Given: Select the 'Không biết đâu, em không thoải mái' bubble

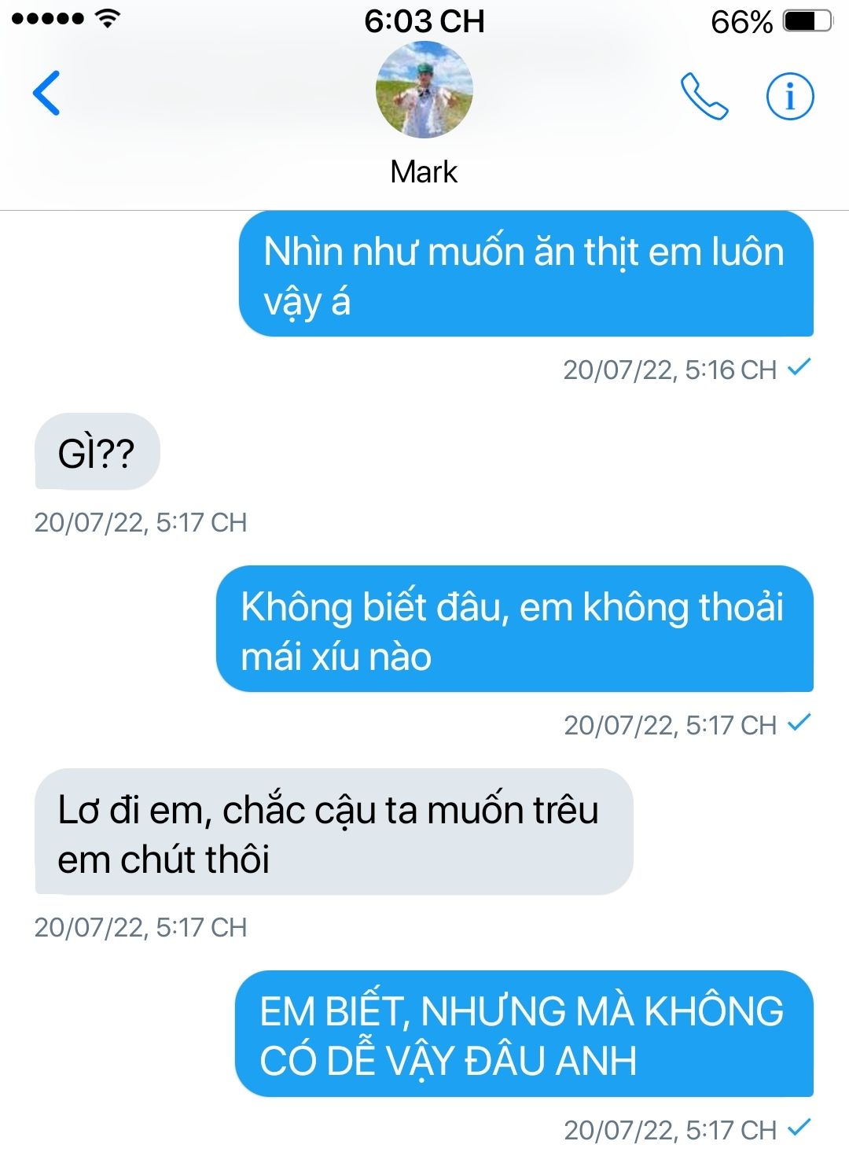Looking at the screenshot, I should tap(515, 630).
